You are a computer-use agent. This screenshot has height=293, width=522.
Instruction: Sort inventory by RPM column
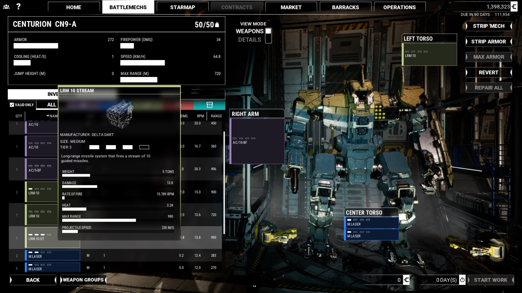tap(200, 116)
